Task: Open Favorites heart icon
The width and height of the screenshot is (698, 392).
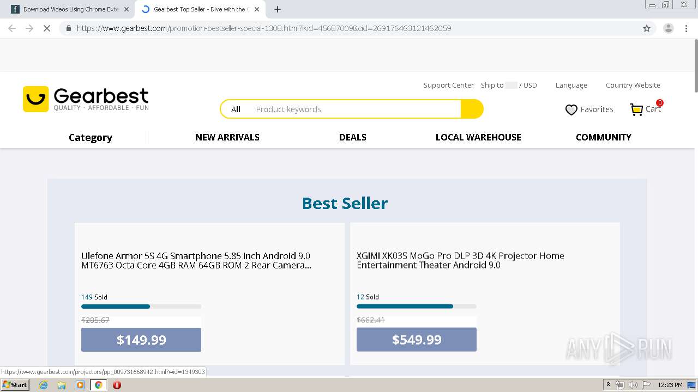Action: click(571, 110)
